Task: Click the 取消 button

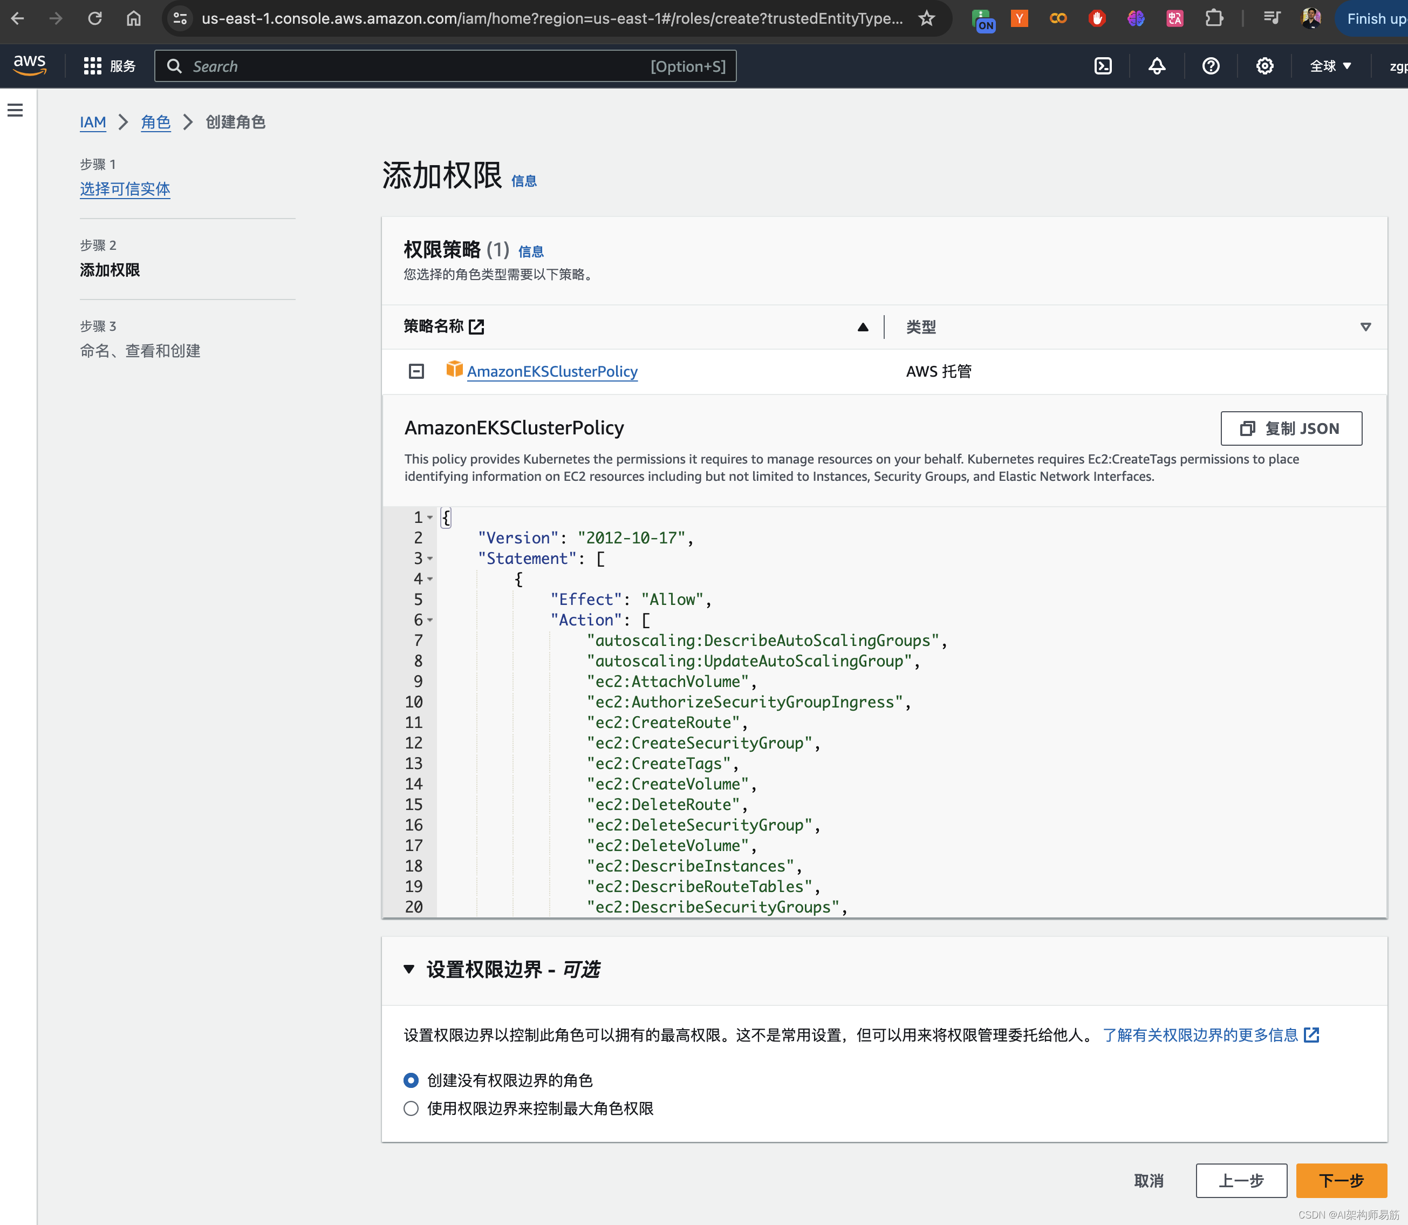Action: [x=1149, y=1181]
